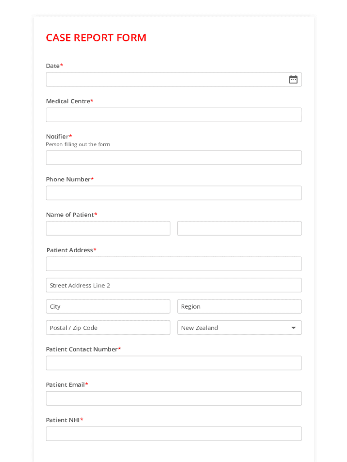
Task: Focus the Postal / Zip Code field
Action: coord(108,328)
